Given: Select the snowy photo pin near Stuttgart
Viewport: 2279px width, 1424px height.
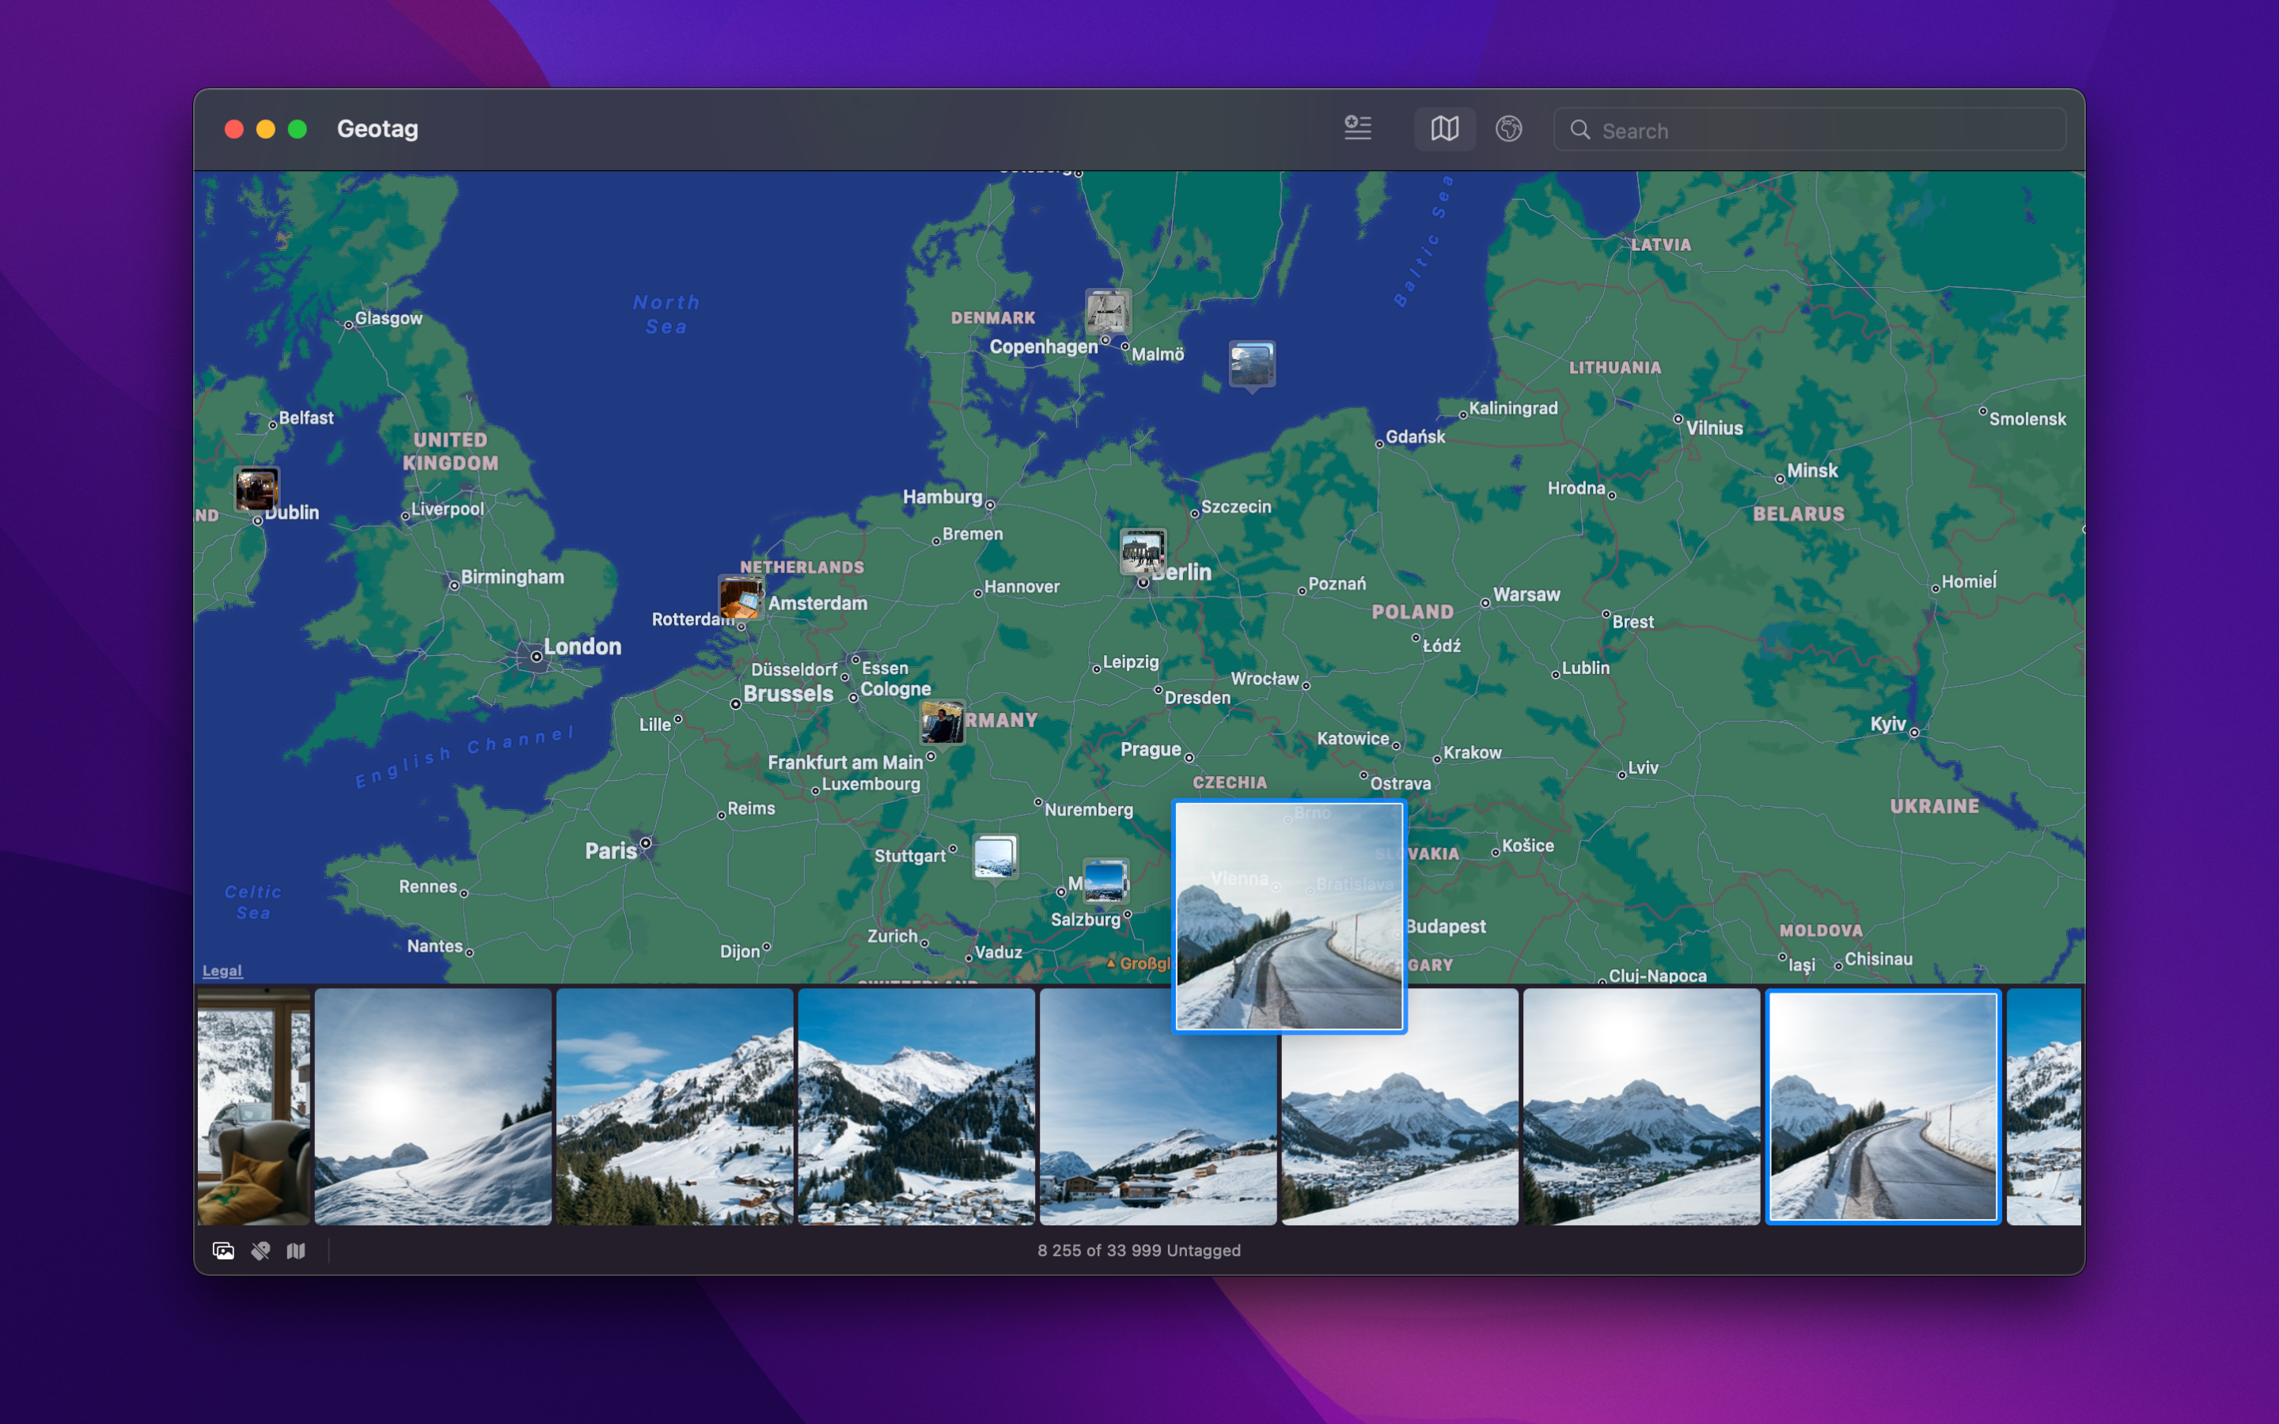Looking at the screenshot, I should [995, 855].
